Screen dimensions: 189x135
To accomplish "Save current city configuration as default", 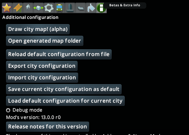I will [x=64, y=89].
